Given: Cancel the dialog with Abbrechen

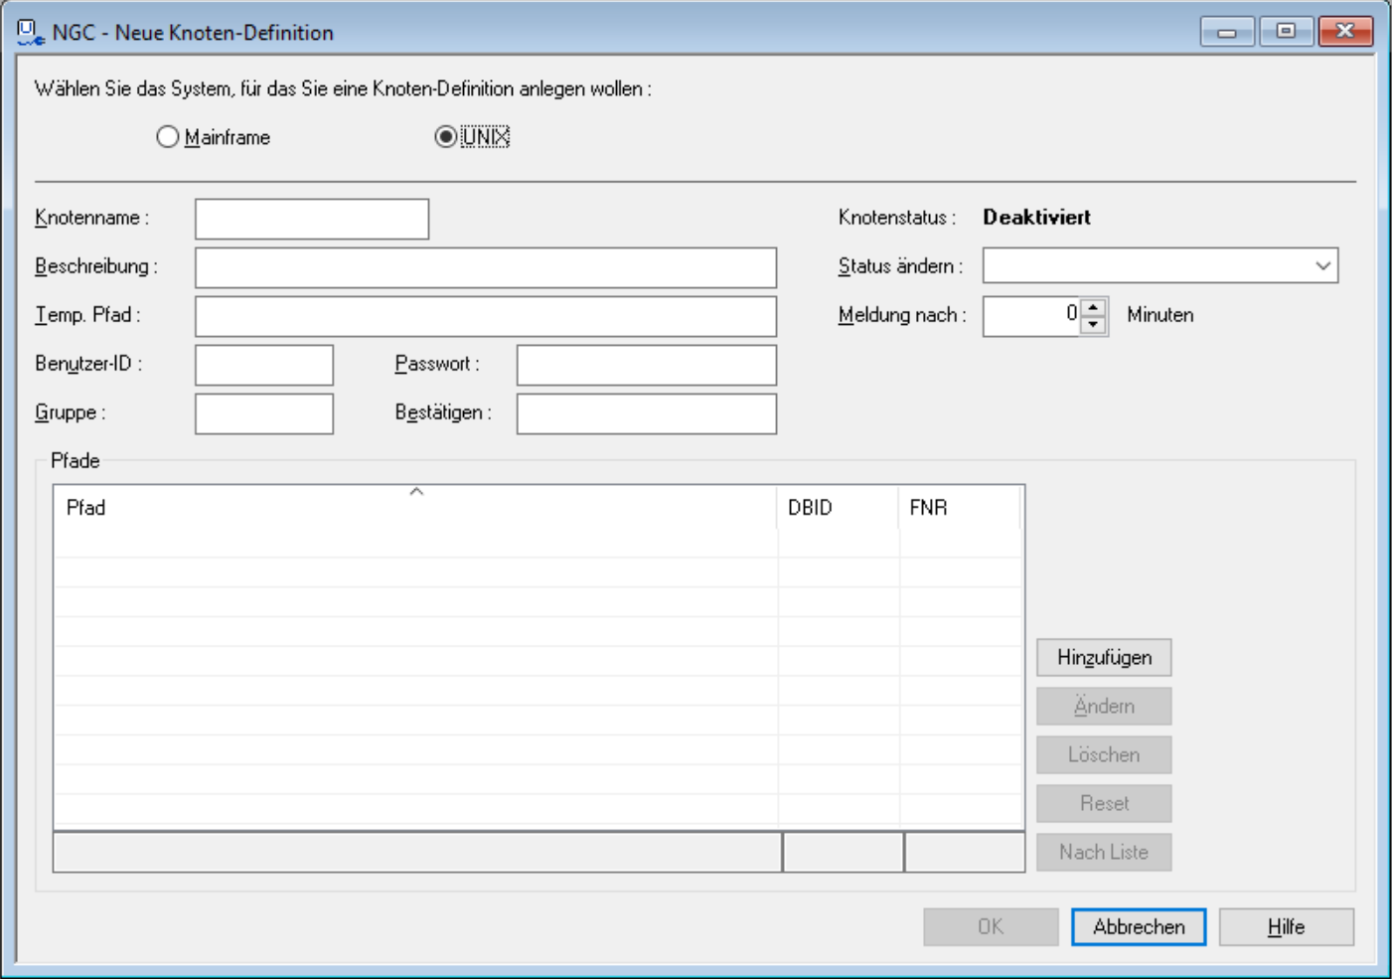Looking at the screenshot, I should (x=1139, y=927).
